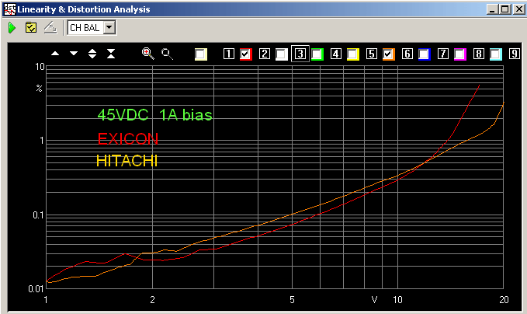Viewport: 527px width, 314px height.
Task: Toggle the red curve 1 checkbox
Action: [x=245, y=54]
